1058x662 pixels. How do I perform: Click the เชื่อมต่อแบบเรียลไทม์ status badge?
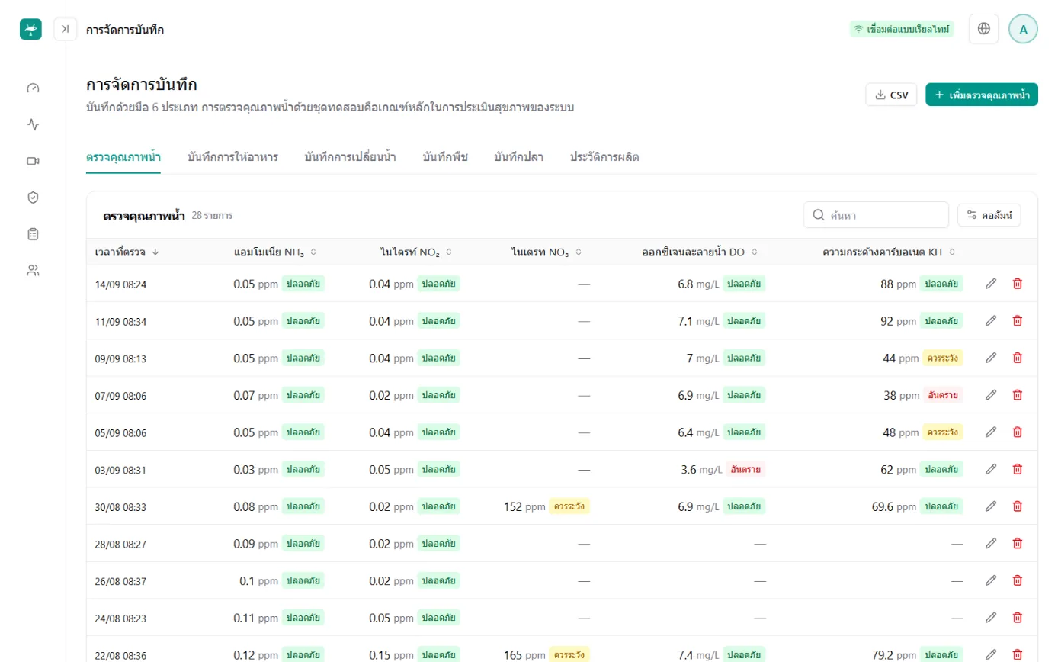click(x=902, y=29)
